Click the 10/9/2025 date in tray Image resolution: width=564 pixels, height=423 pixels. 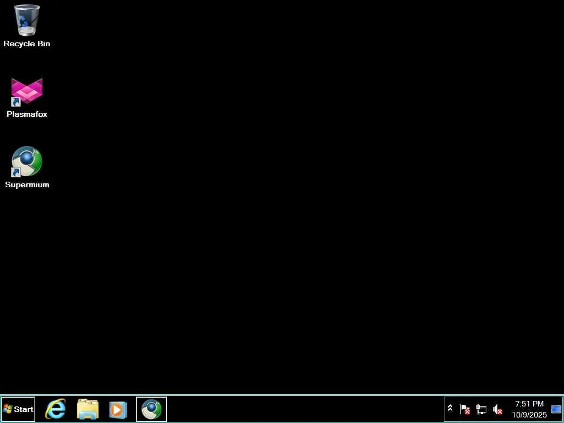(529, 415)
